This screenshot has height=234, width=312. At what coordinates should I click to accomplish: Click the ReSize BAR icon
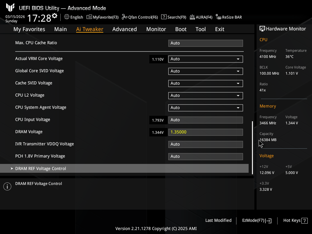click(218, 17)
